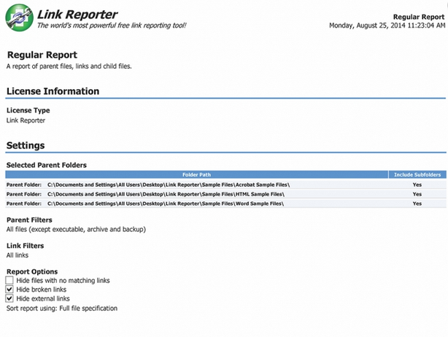Image resolution: width=448 pixels, height=337 pixels.
Task: Select the Acrobat Sample Files folder row
Action: (168, 185)
